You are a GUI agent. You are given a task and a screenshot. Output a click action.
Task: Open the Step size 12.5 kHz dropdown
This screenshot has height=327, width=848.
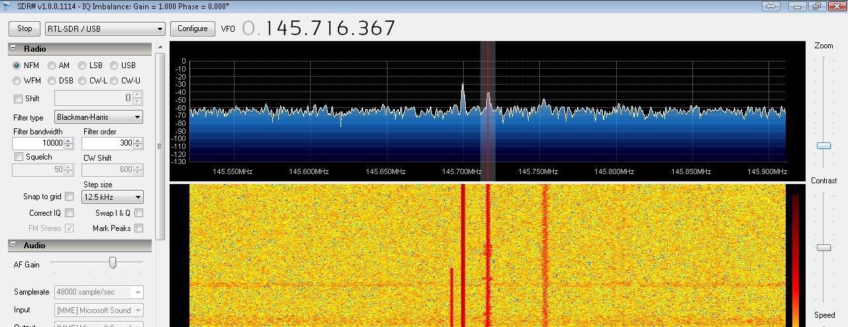tap(112, 197)
